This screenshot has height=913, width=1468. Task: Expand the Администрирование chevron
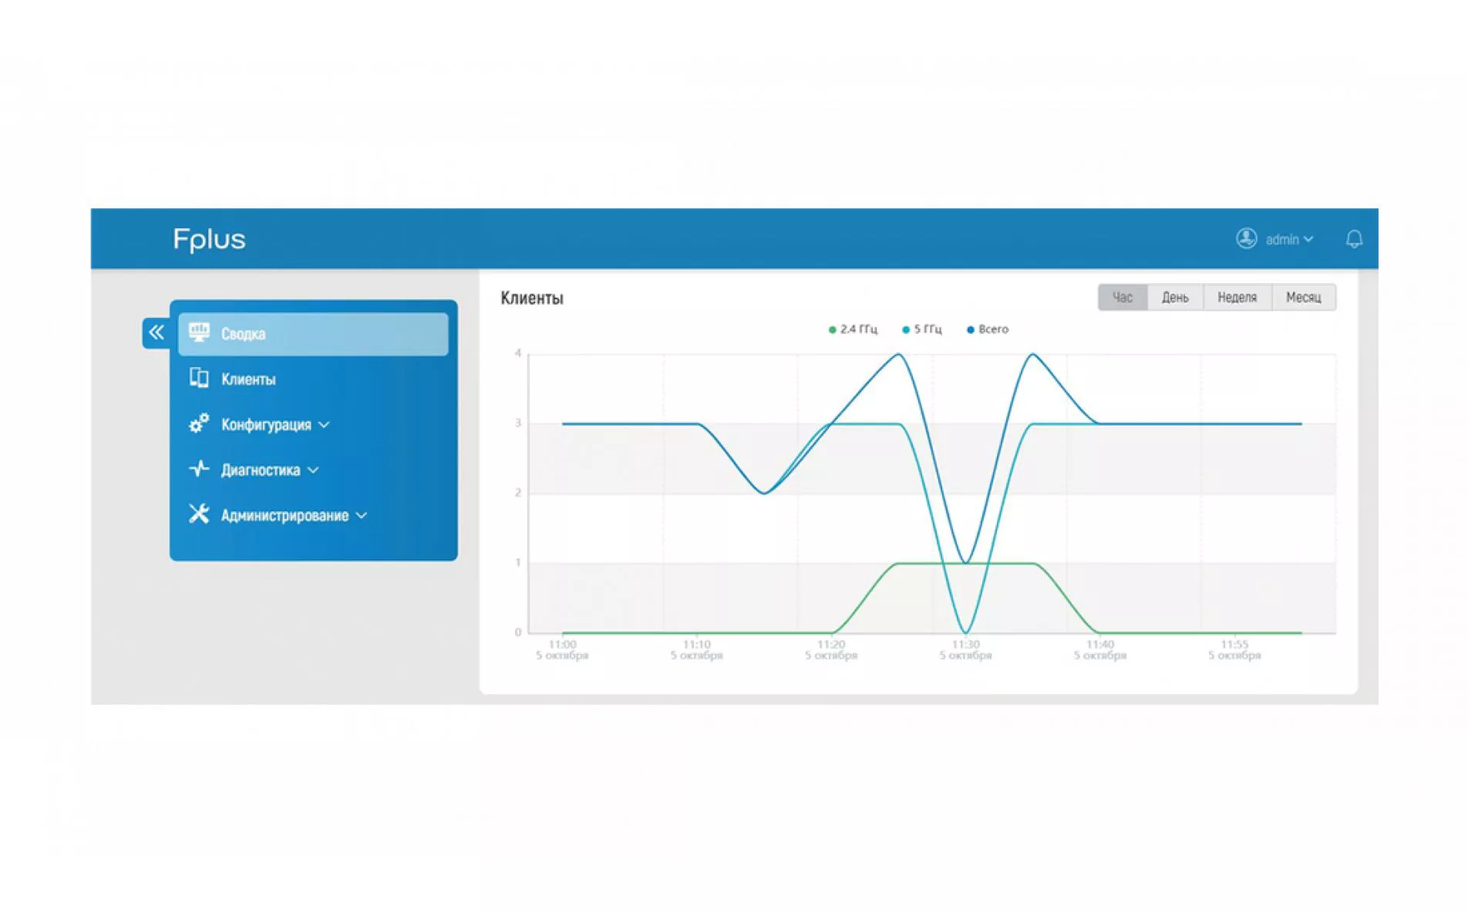(362, 516)
